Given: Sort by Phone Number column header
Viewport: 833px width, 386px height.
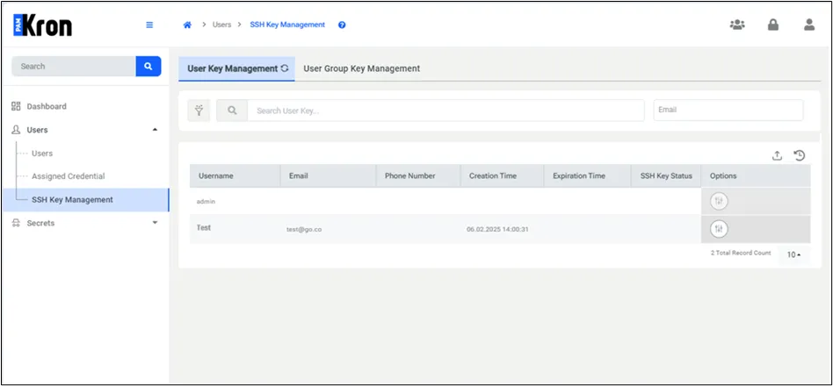Looking at the screenshot, I should (418, 175).
